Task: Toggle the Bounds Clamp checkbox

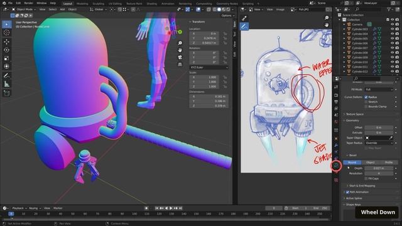Action: 366,106
